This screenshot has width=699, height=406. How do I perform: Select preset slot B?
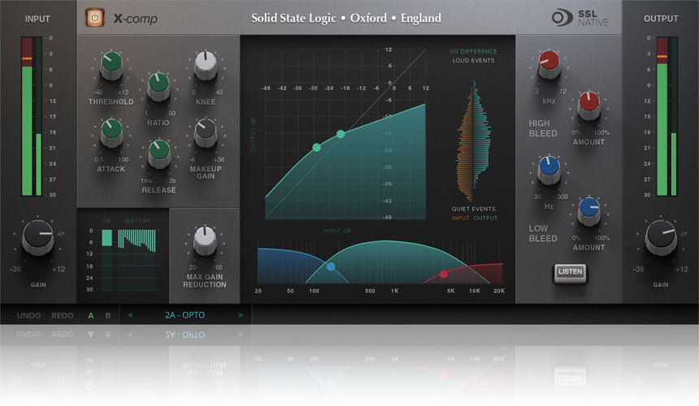click(108, 315)
